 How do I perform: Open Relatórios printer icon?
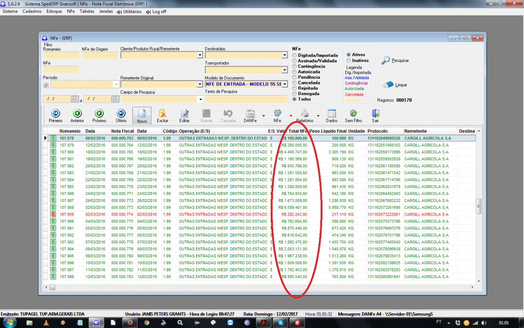[x=305, y=113]
